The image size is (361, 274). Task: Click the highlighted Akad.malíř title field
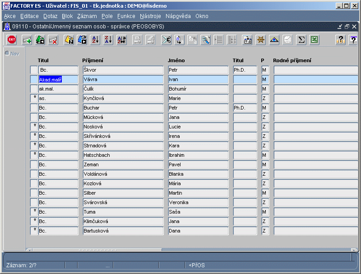pos(58,79)
